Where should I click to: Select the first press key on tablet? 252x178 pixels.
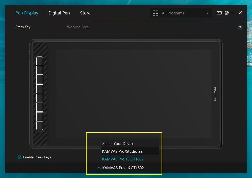(40, 61)
